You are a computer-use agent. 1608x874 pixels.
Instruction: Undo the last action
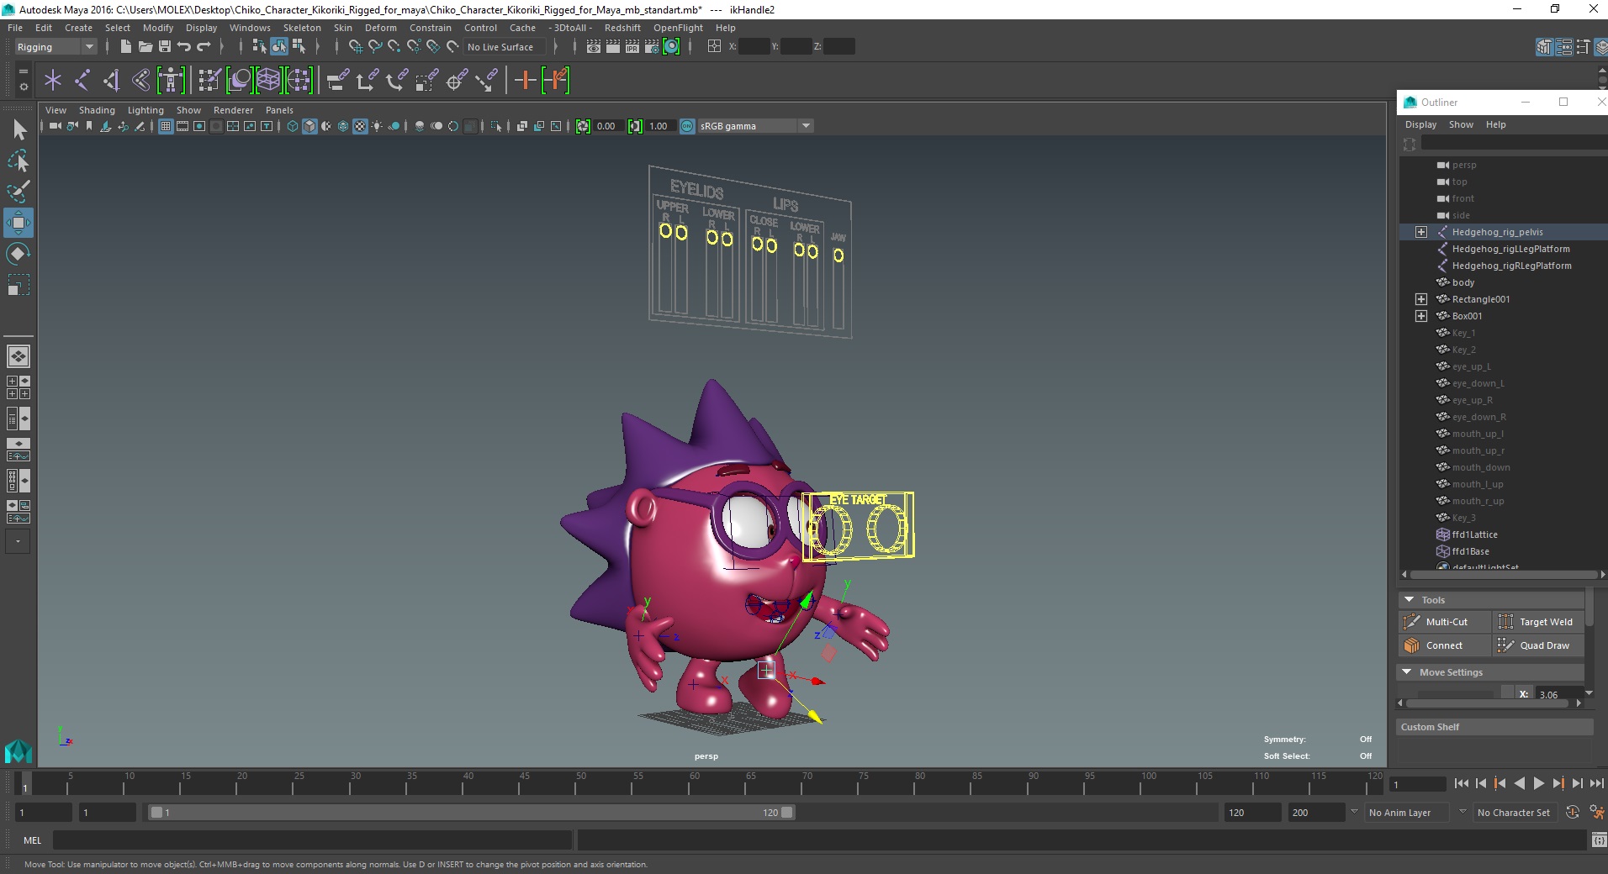tap(184, 47)
